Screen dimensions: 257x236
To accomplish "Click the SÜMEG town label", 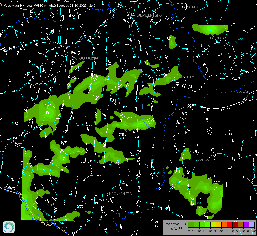I will (193, 7).
